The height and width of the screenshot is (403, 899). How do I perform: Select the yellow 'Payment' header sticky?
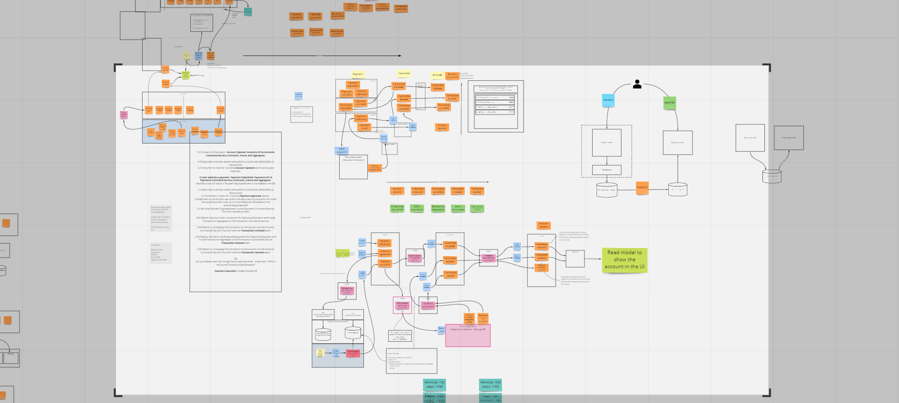358,74
